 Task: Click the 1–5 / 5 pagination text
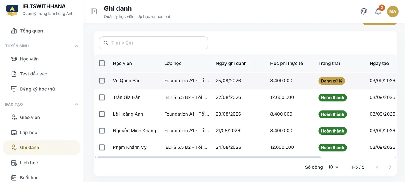(358, 167)
